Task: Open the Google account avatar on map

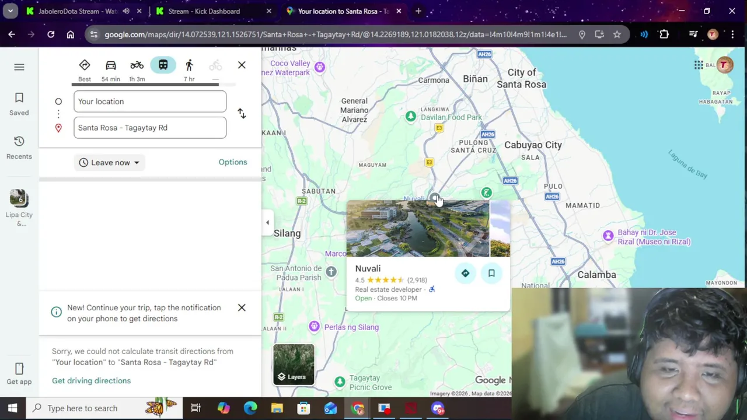Action: point(724,65)
